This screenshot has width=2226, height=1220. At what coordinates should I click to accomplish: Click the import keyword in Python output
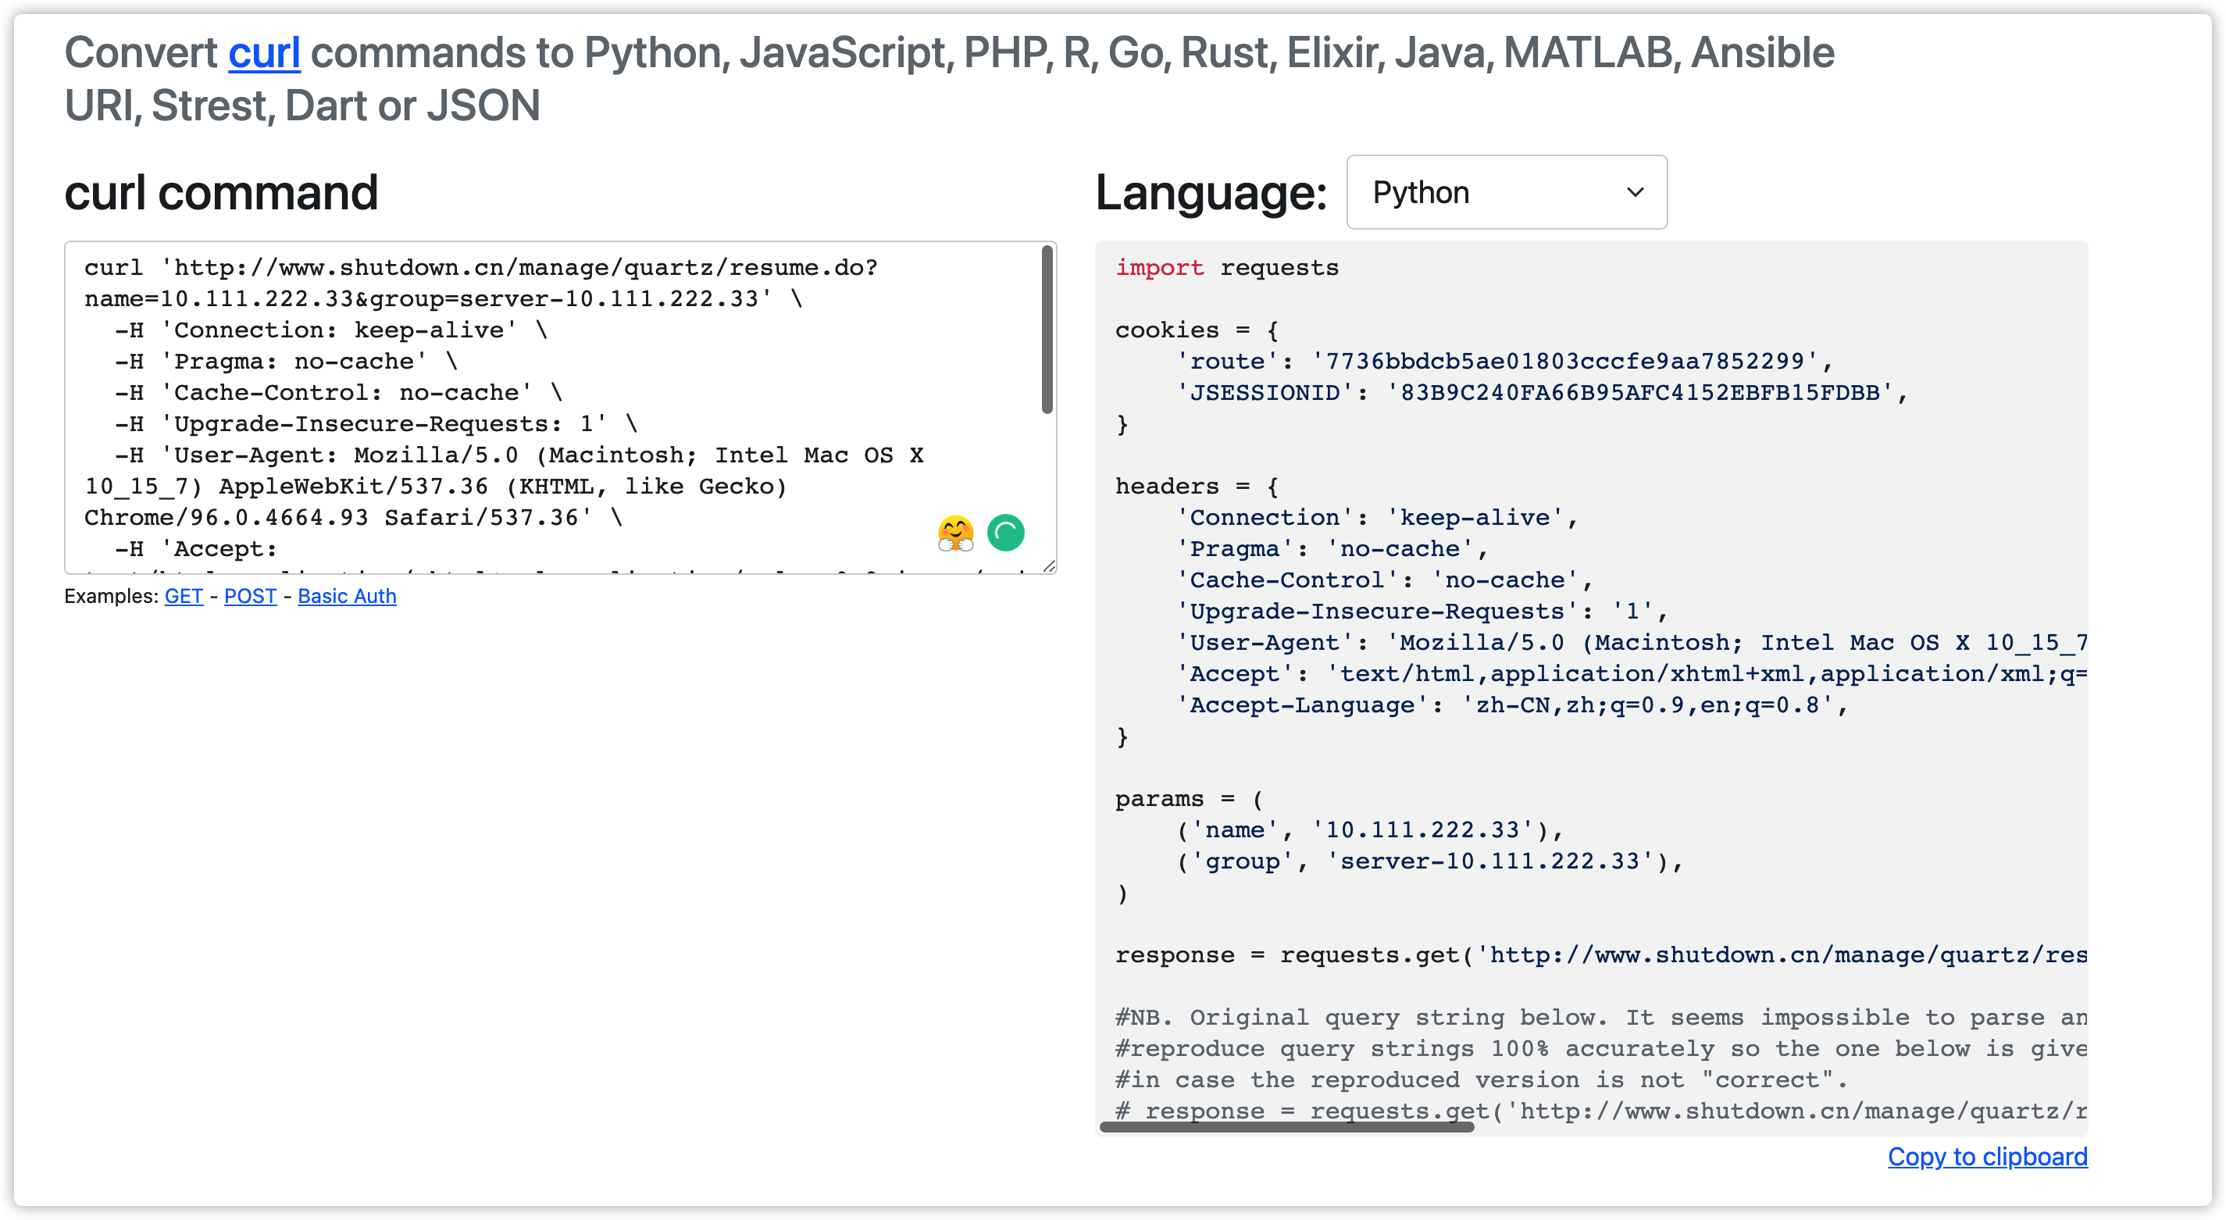coord(1159,268)
